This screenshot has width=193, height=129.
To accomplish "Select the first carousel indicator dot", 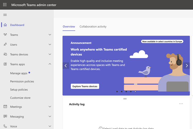I will (x=117, y=91).
